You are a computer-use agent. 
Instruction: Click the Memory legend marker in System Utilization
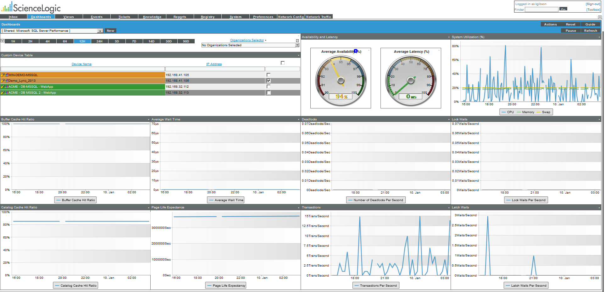click(519, 112)
